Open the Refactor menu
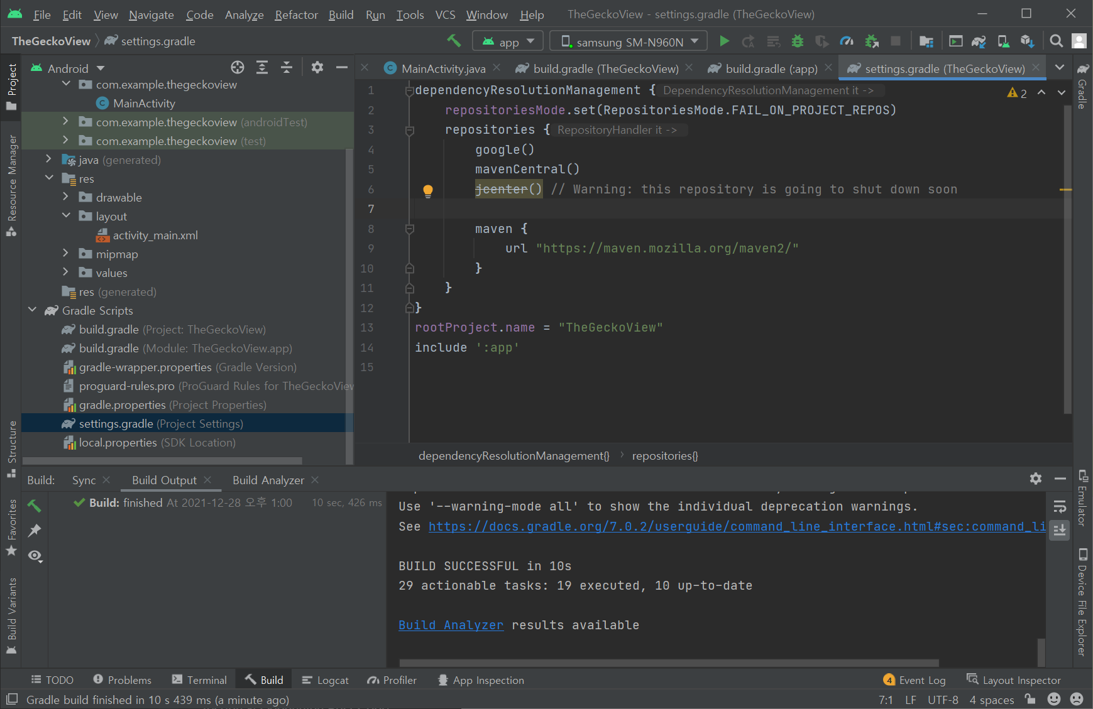Image resolution: width=1093 pixels, height=709 pixels. pyautogui.click(x=296, y=14)
